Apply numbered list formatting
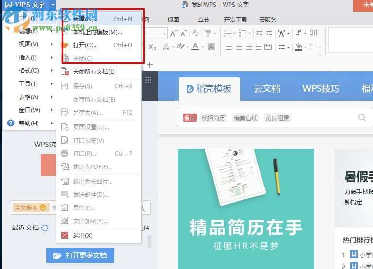 click(x=242, y=33)
